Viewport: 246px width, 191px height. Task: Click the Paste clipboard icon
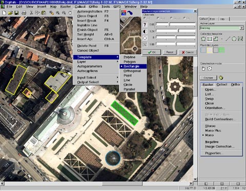coord(44,13)
